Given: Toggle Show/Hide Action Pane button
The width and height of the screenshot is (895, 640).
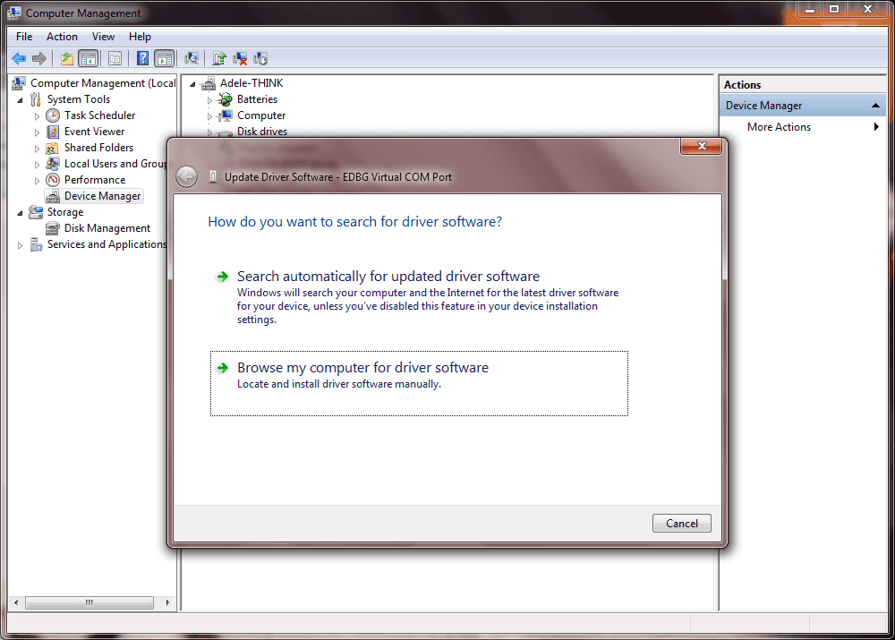Looking at the screenshot, I should (164, 59).
